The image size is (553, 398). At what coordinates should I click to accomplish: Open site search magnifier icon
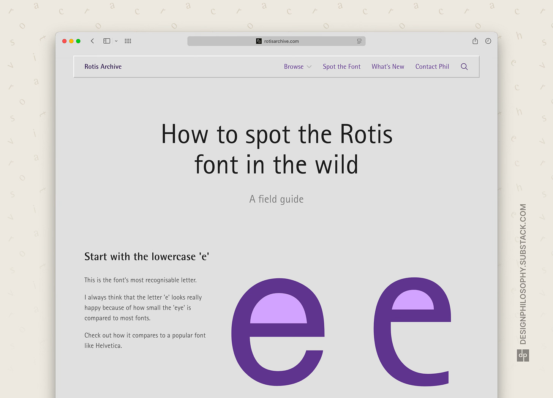464,66
